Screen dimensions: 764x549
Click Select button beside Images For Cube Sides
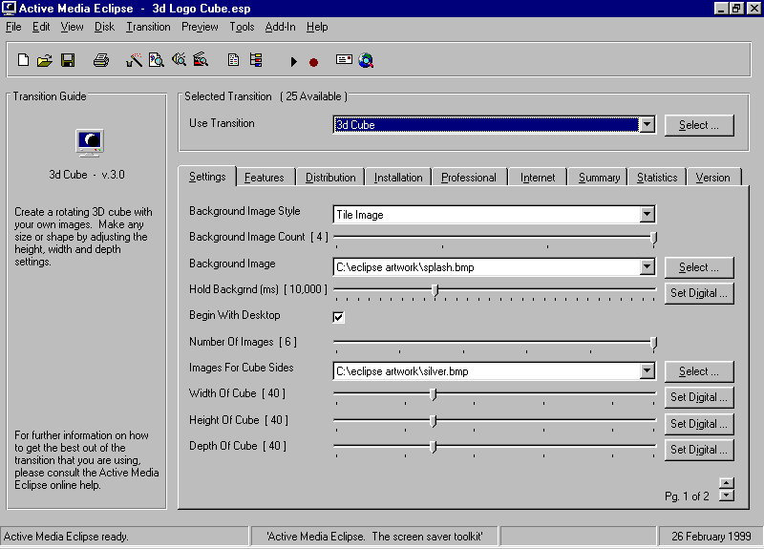699,371
